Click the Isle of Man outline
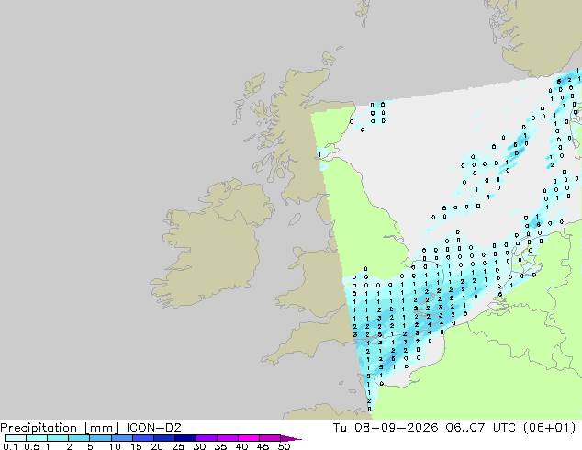 pyautogui.click(x=295, y=219)
